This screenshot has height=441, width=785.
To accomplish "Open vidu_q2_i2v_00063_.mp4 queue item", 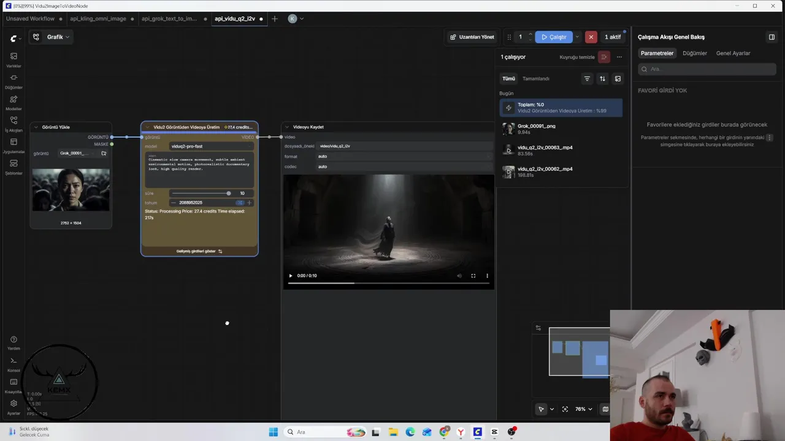I will pyautogui.click(x=561, y=150).
